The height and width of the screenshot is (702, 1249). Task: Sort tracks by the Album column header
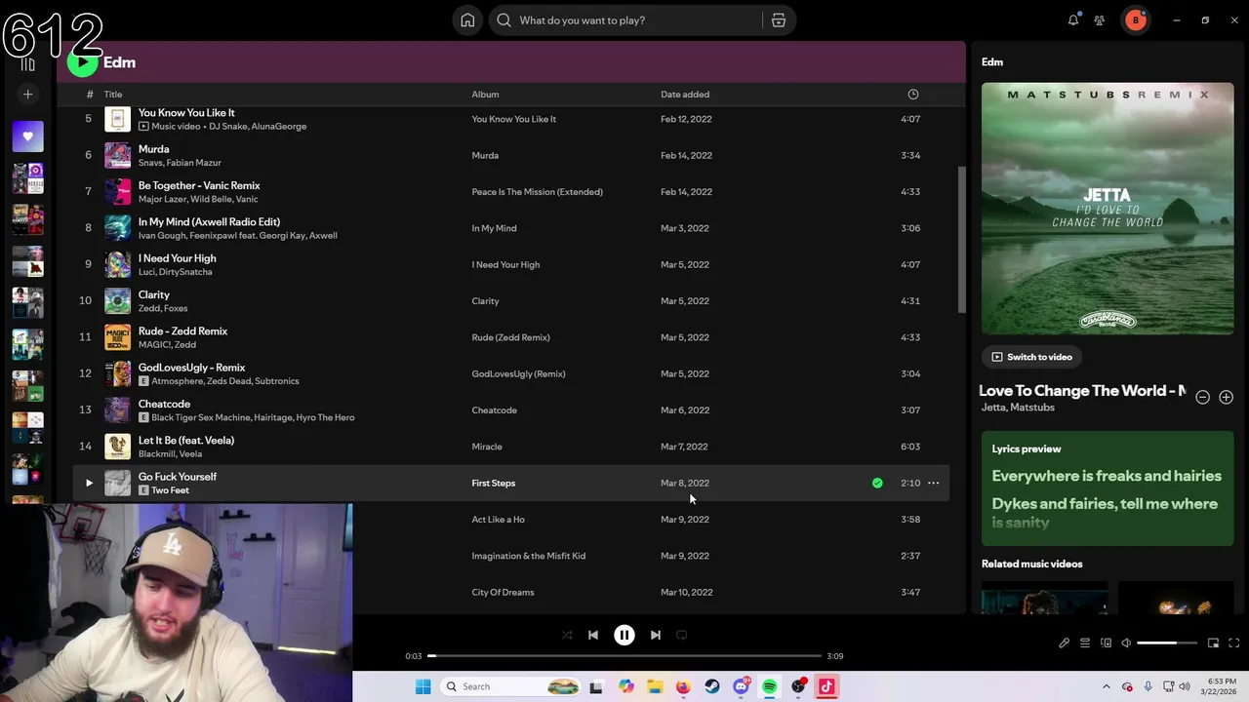[485, 95]
